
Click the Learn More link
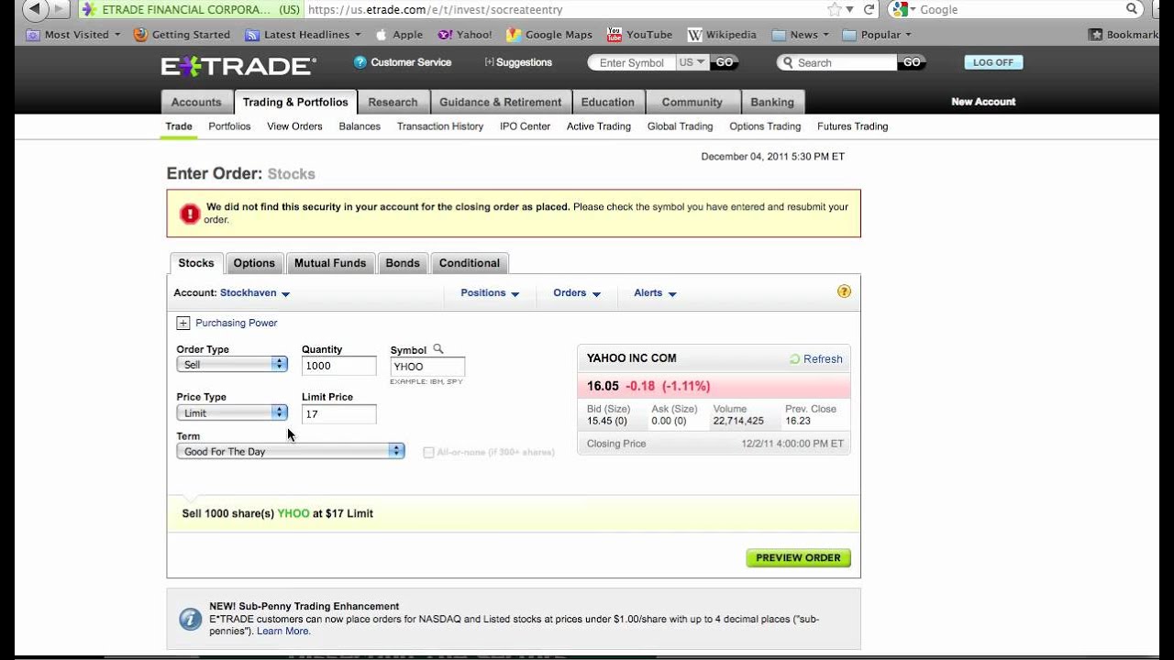point(283,631)
